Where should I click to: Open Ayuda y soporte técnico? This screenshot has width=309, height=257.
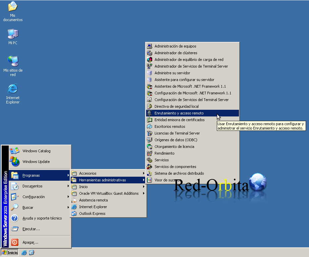pos(40,218)
